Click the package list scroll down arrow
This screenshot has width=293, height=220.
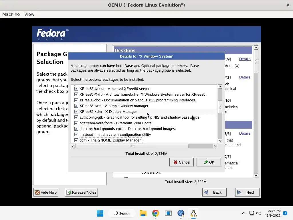pyautogui.click(x=220, y=141)
